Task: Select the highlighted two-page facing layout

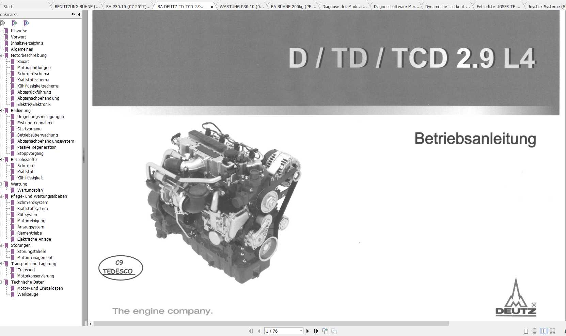Action: point(544,331)
